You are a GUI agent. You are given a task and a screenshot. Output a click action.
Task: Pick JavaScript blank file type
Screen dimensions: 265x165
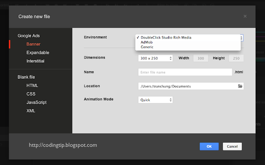click(36, 102)
